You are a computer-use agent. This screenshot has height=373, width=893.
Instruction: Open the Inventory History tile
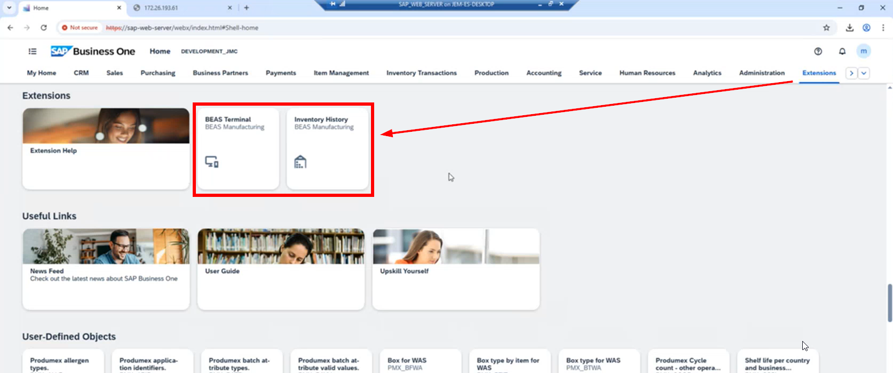tap(327, 149)
